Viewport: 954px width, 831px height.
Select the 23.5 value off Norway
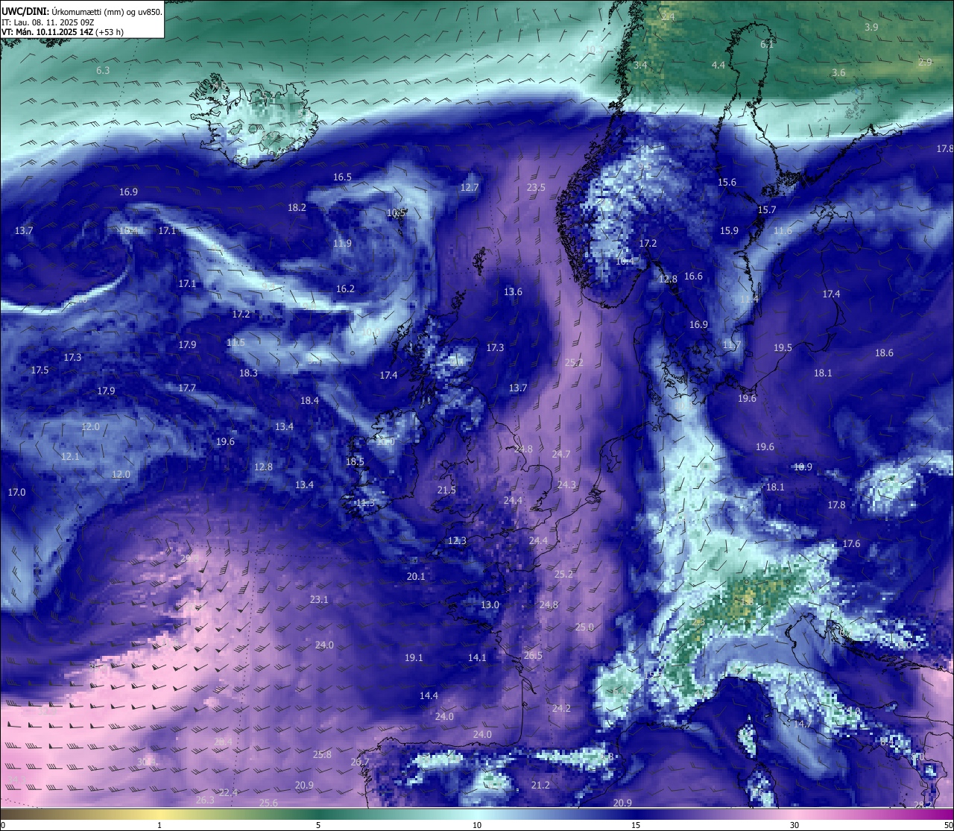coord(536,187)
